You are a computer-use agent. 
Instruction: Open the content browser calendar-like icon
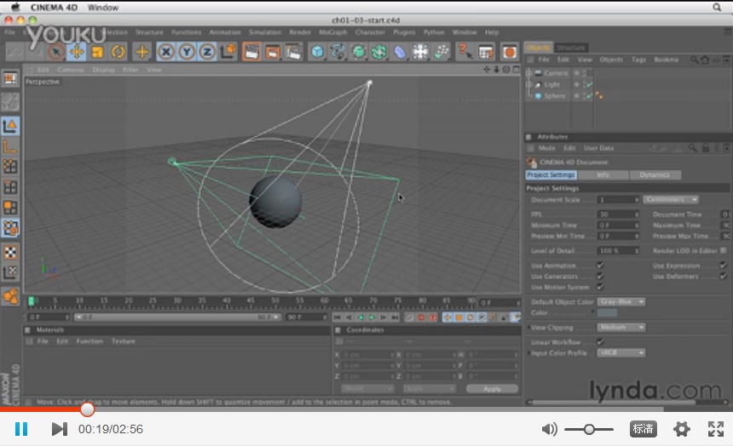[486, 52]
